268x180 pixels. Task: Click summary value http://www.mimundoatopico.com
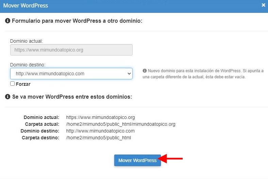point(100,131)
